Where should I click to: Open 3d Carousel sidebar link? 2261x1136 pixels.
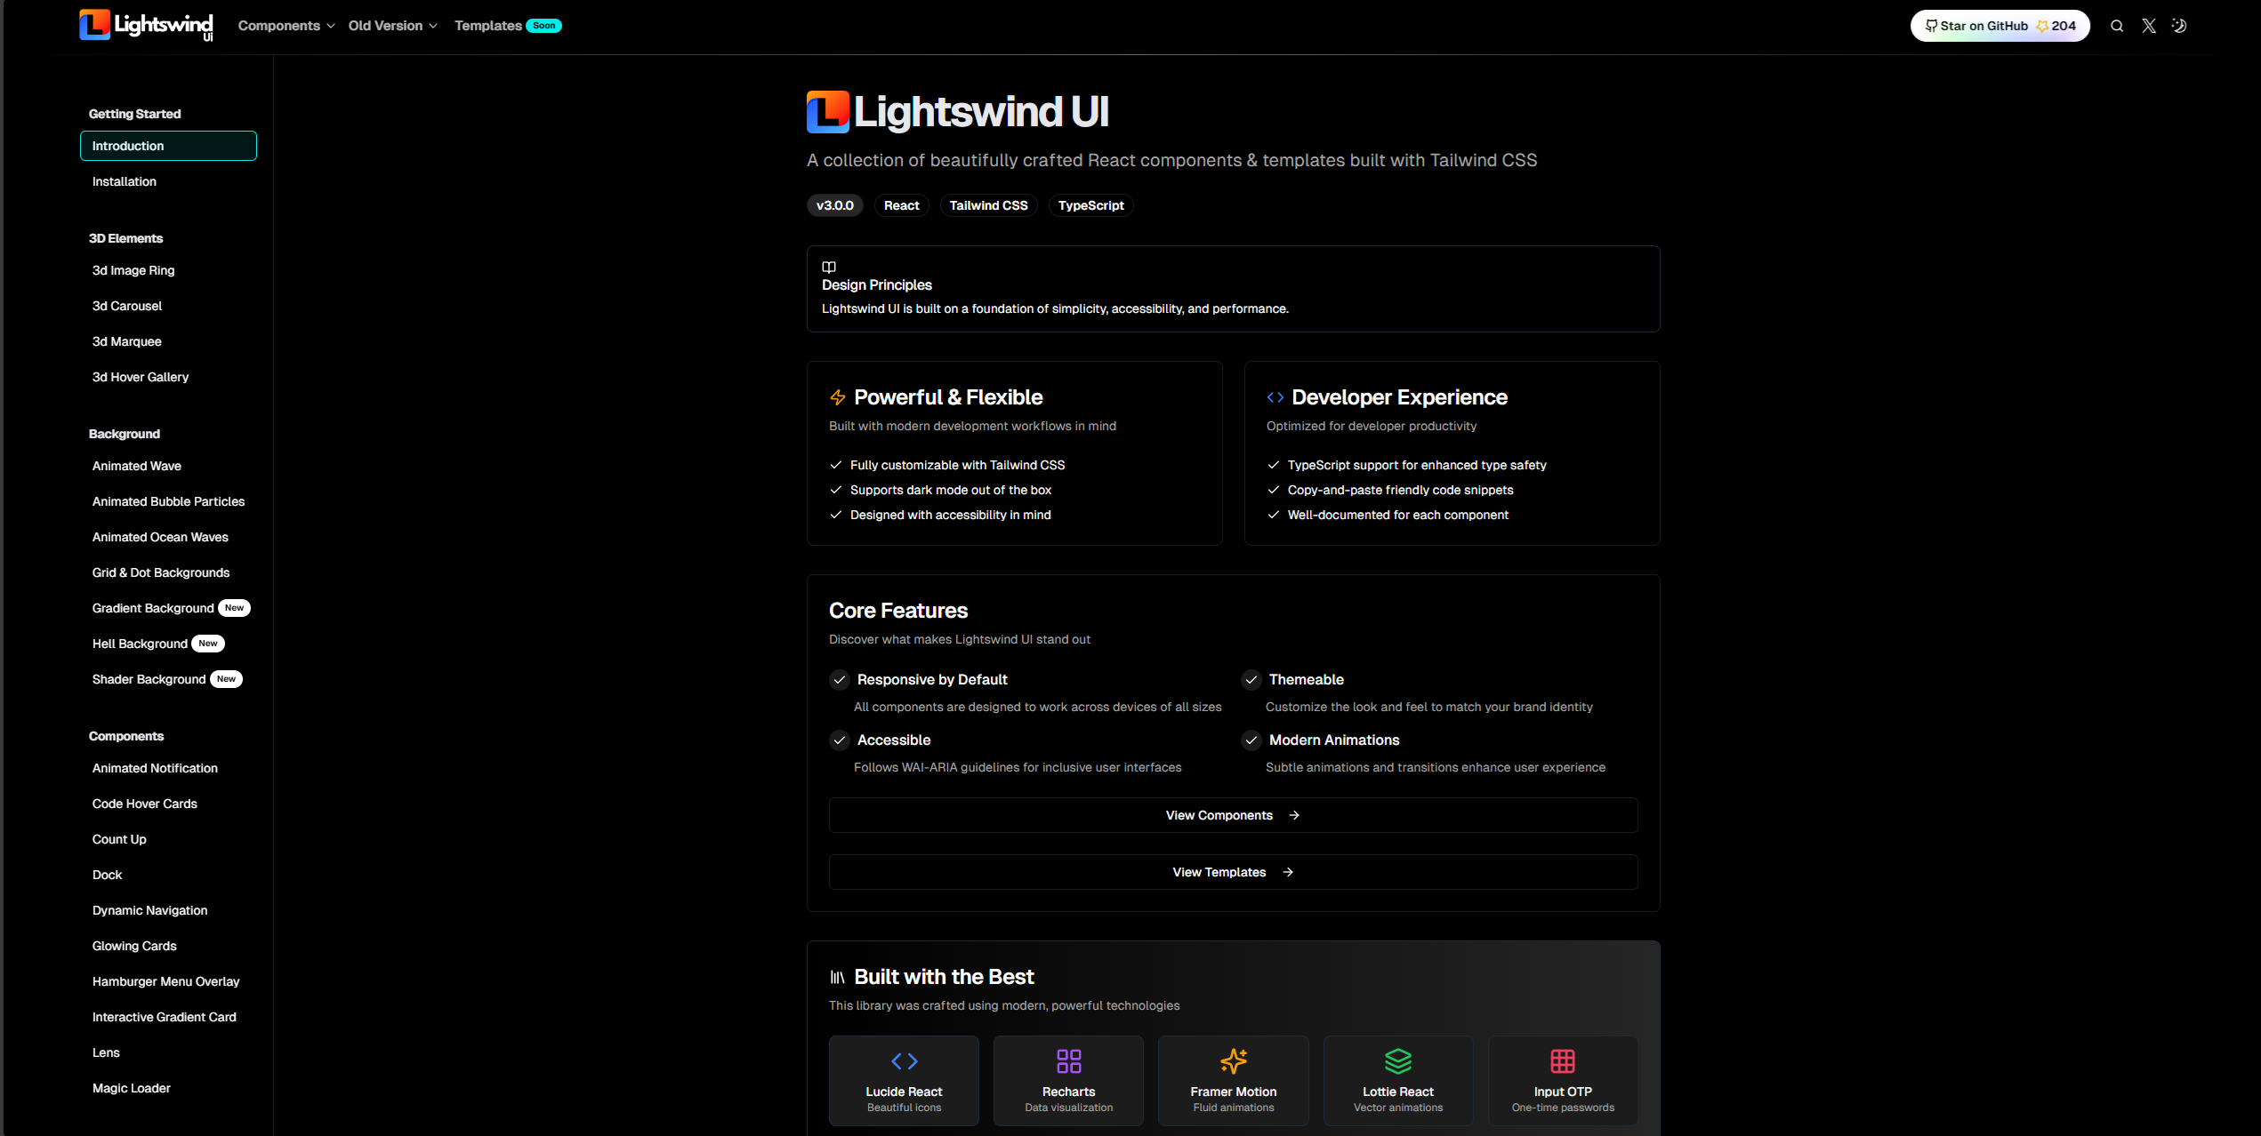point(127,306)
